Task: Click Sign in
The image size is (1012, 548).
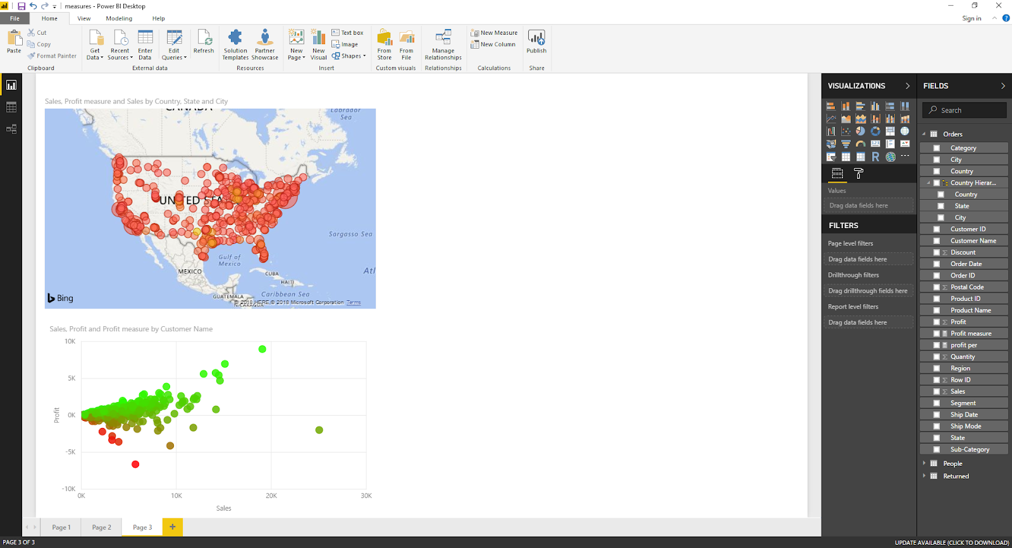Action: (x=972, y=18)
